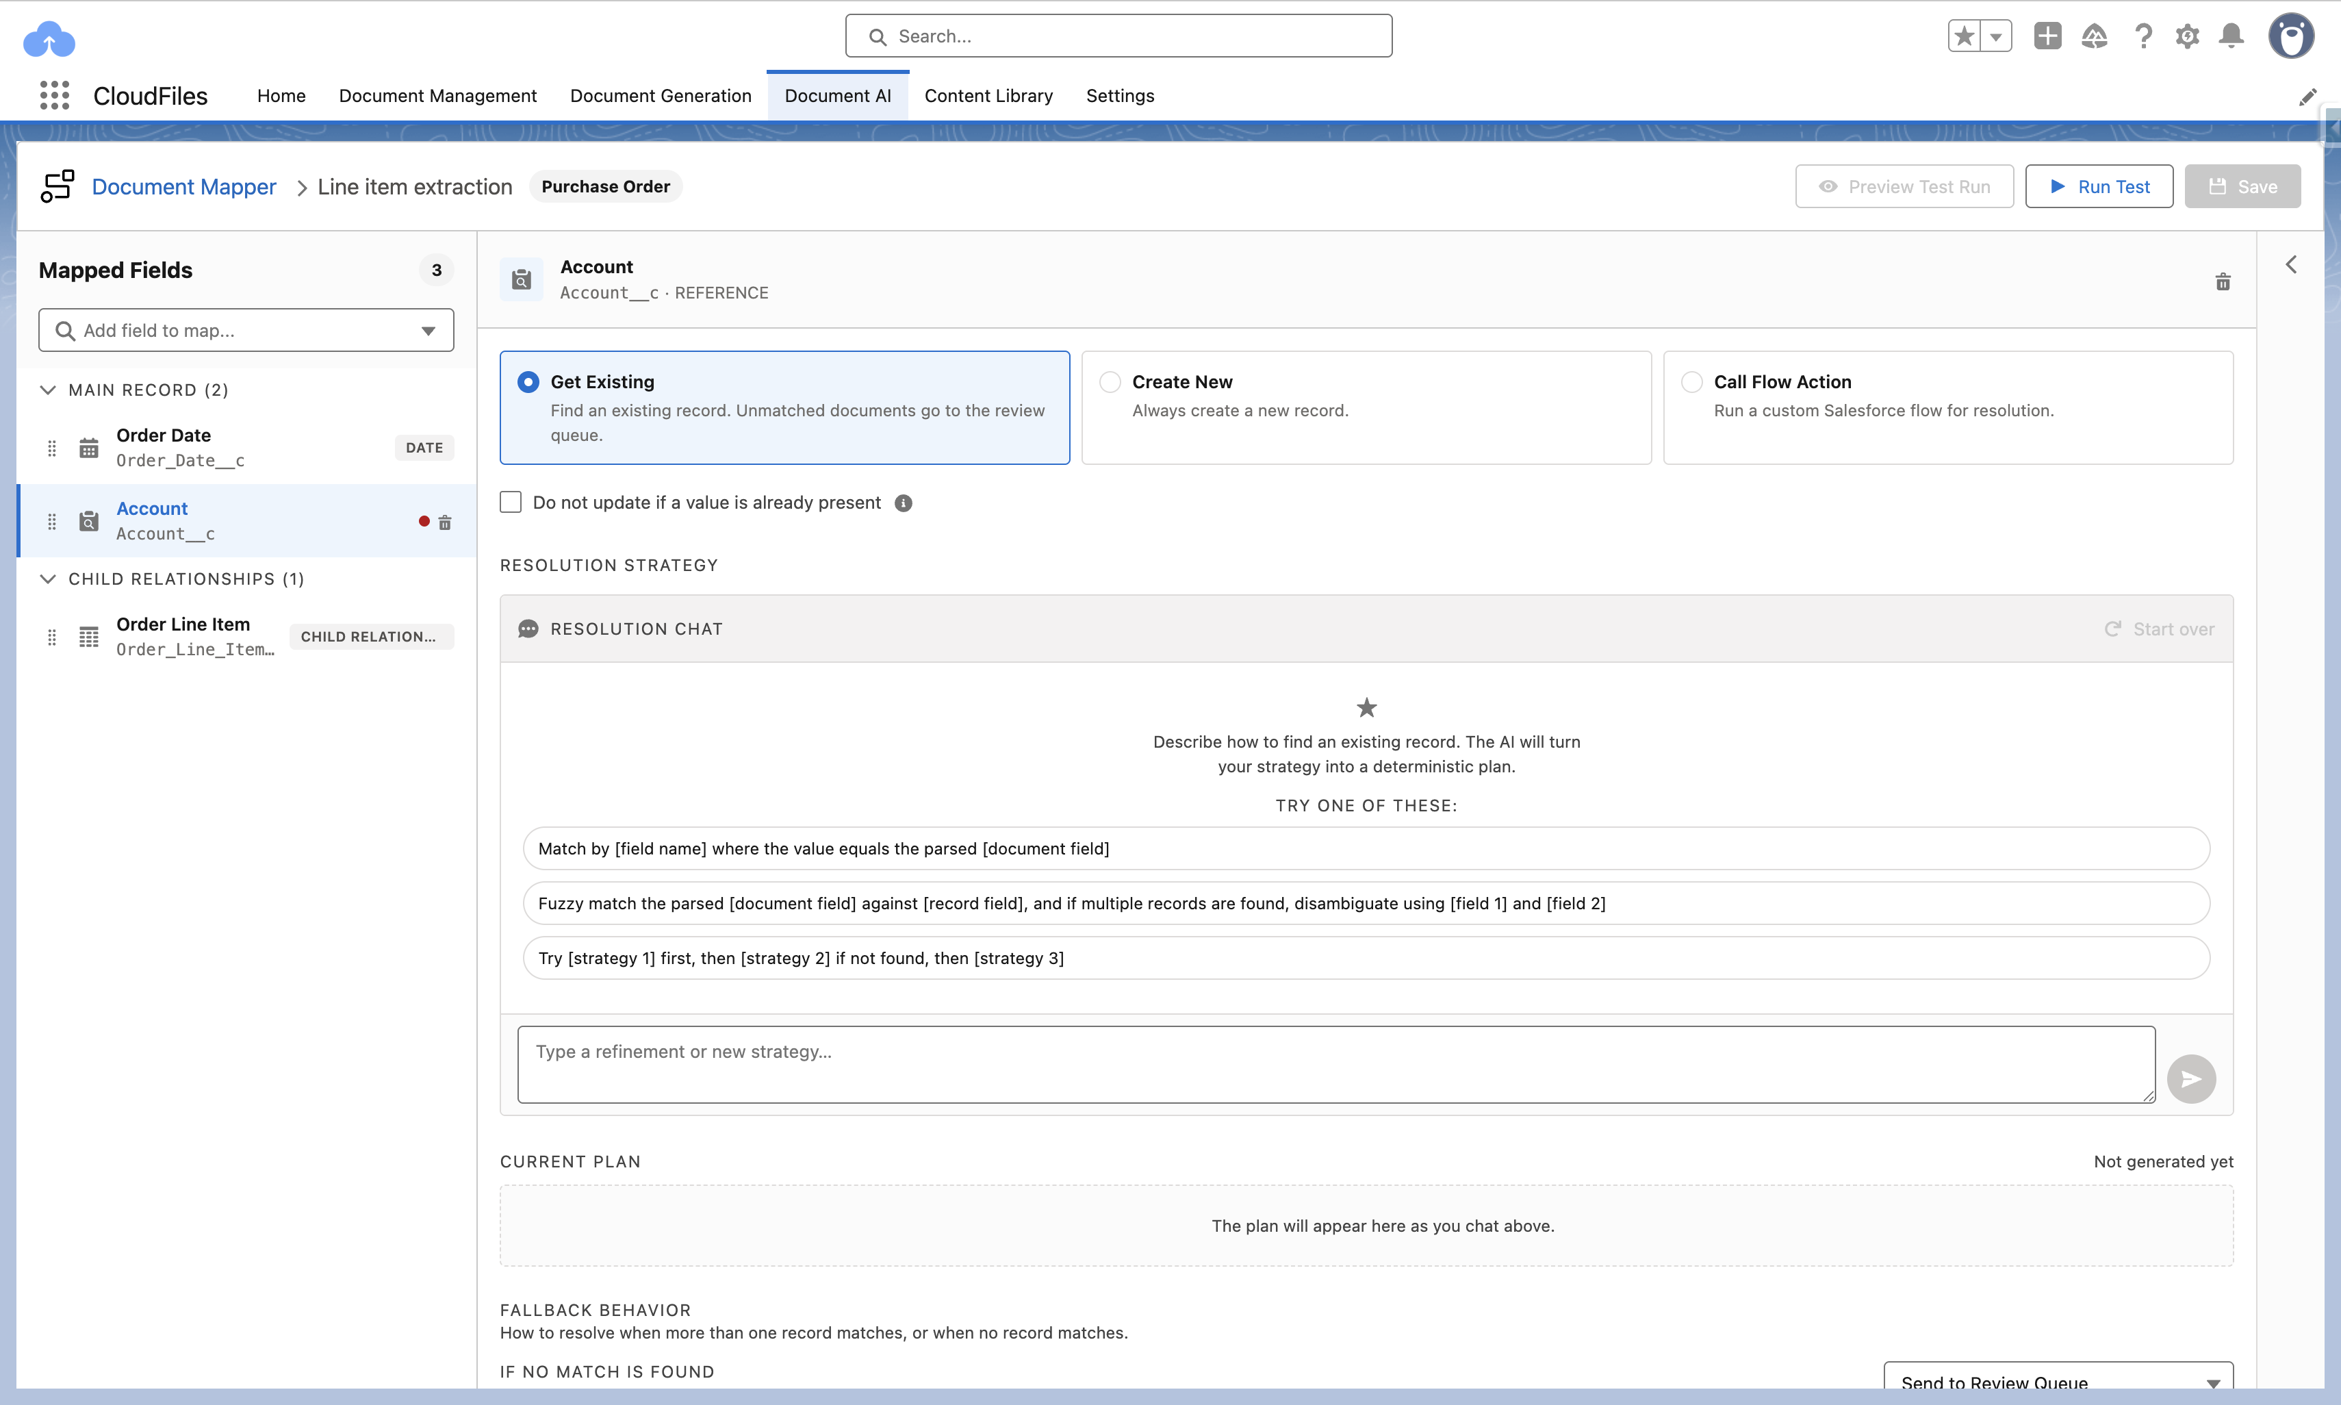Open the setup gear icon
2341x1405 pixels.
click(x=2187, y=36)
